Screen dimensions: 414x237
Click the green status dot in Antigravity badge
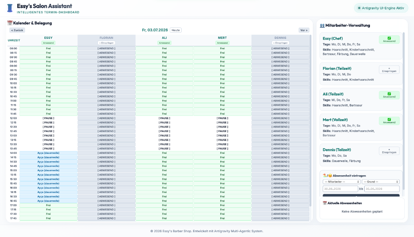[359, 8]
